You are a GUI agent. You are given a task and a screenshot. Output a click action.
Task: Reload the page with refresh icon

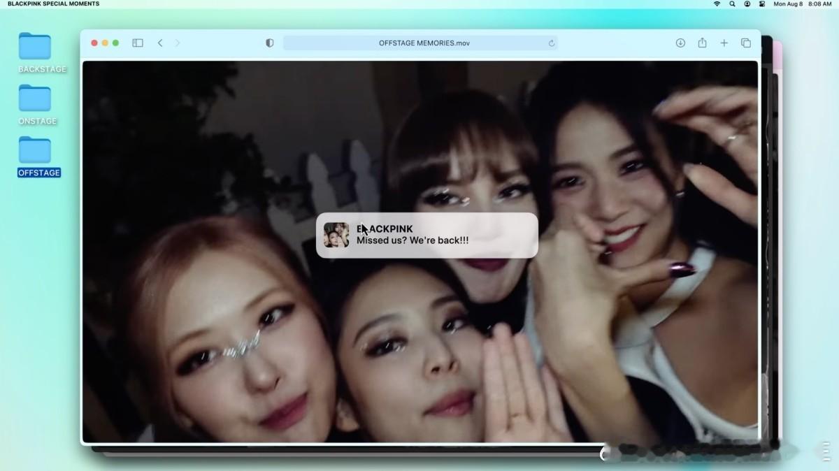(x=551, y=43)
